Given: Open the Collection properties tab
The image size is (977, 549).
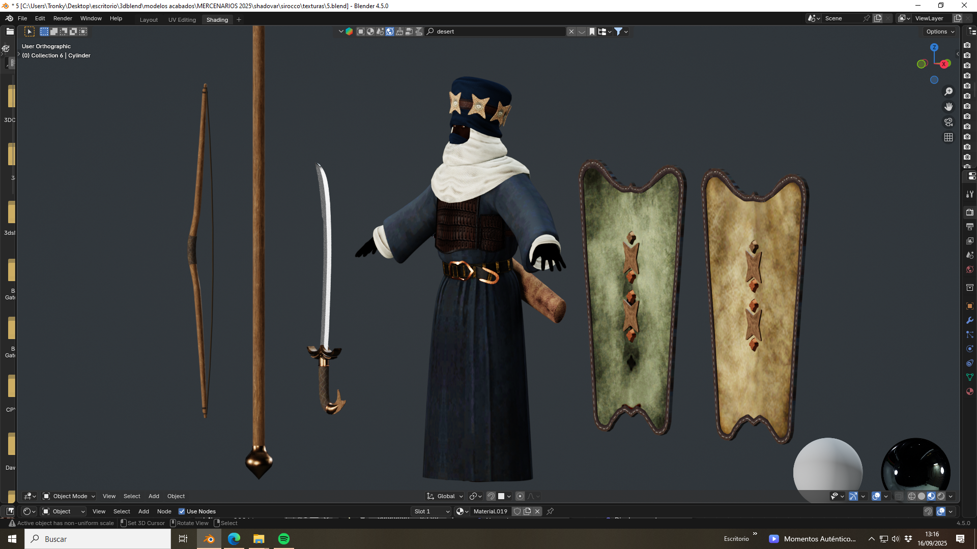Looking at the screenshot, I should [x=970, y=288].
